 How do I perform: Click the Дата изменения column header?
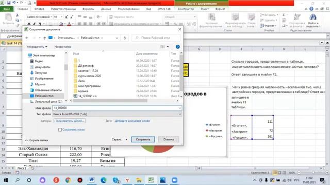tap(146, 53)
